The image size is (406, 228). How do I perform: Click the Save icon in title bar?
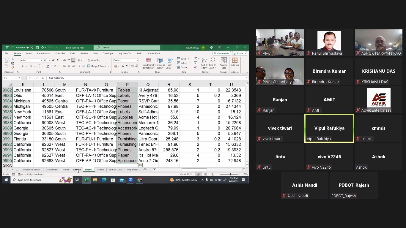click(37, 47)
